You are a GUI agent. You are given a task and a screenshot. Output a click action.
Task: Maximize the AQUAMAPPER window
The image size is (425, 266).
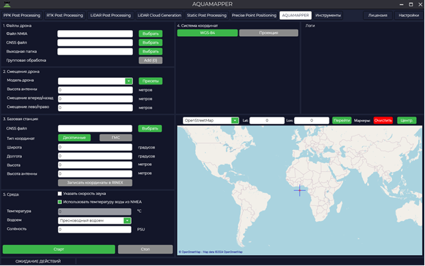411,4
